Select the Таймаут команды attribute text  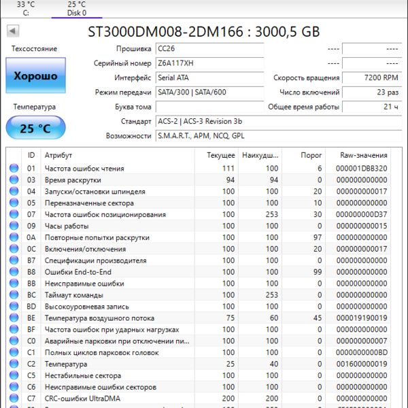coord(74,295)
